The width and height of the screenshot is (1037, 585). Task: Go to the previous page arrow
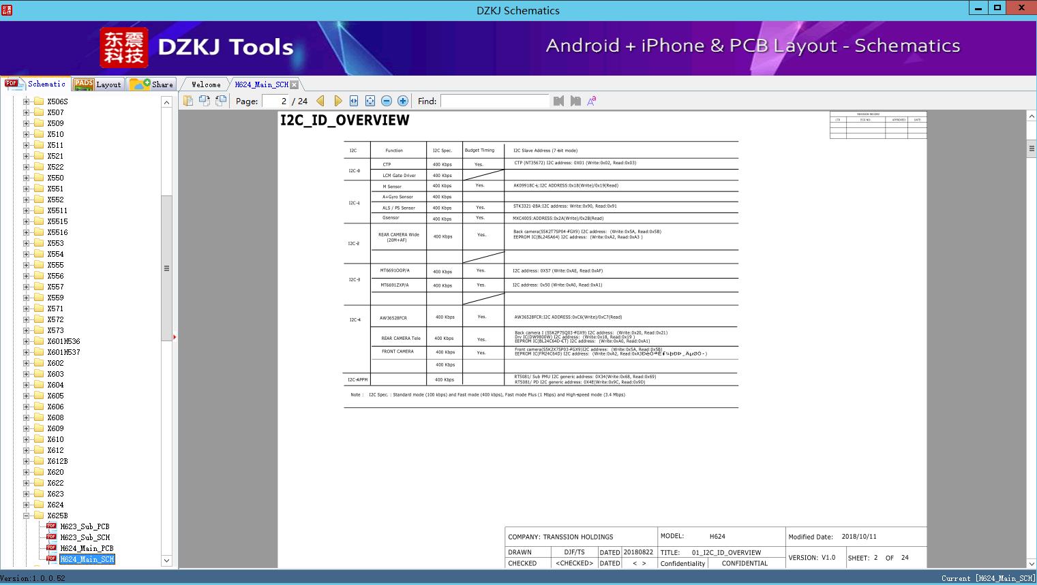coord(320,101)
